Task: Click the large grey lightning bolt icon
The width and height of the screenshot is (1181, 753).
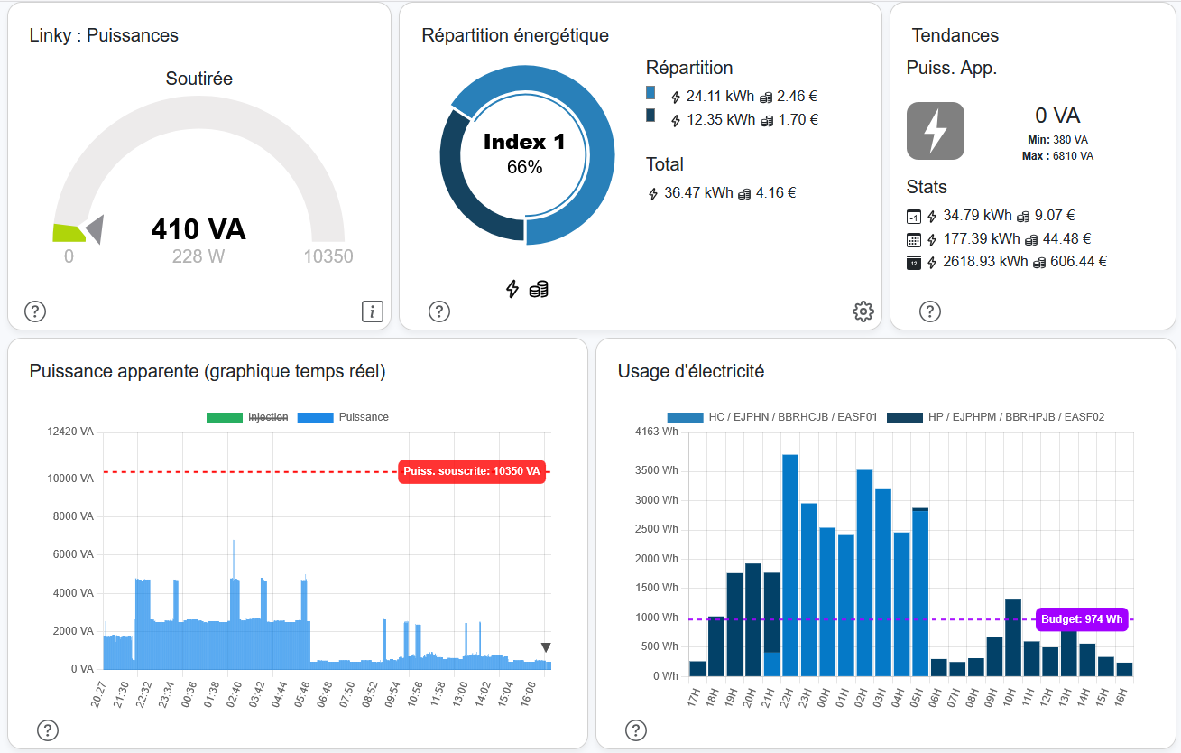Action: coord(935,131)
